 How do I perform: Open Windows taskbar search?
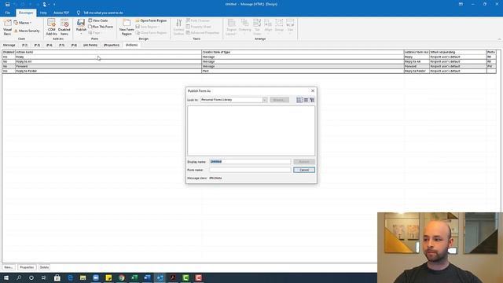tap(19, 277)
